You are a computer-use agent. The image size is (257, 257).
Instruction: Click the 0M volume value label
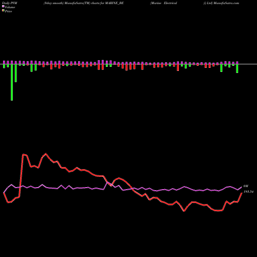pos(246,186)
